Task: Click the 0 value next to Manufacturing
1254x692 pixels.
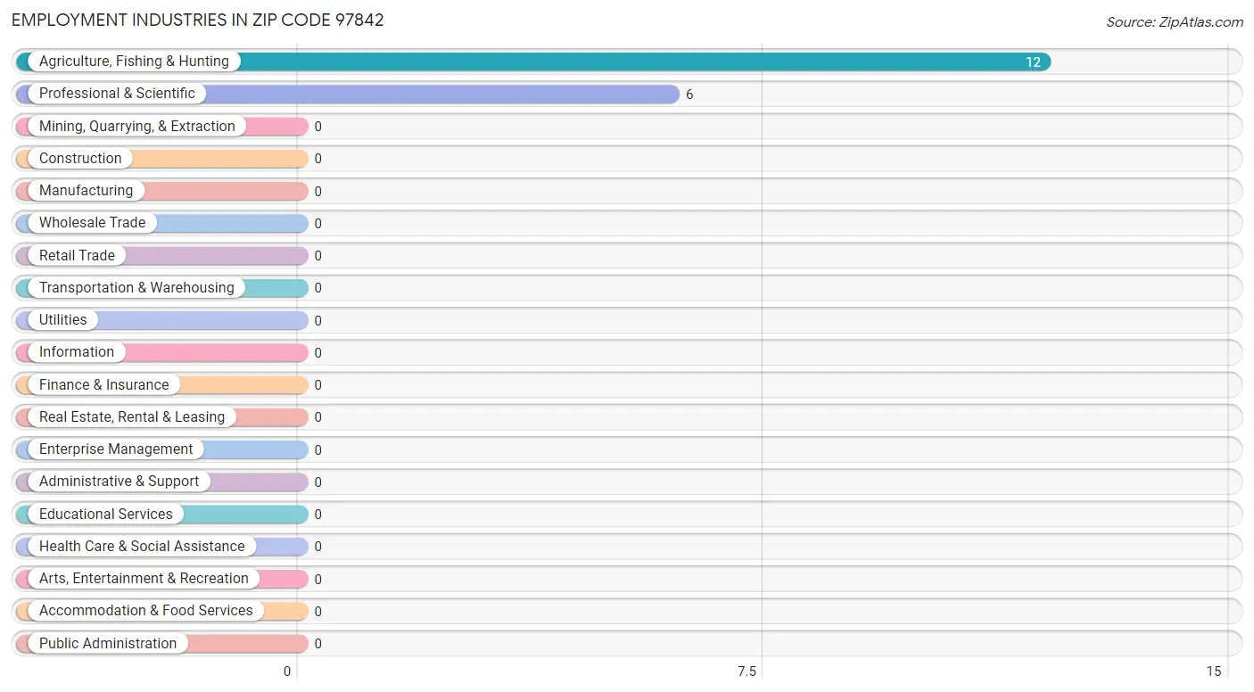Action: [318, 192]
